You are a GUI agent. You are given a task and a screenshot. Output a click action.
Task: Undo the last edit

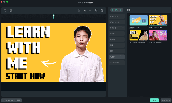click(x=84, y=10)
